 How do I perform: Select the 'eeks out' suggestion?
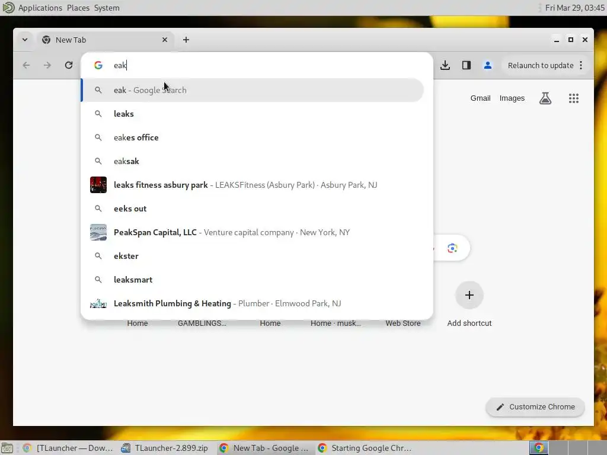click(x=253, y=209)
